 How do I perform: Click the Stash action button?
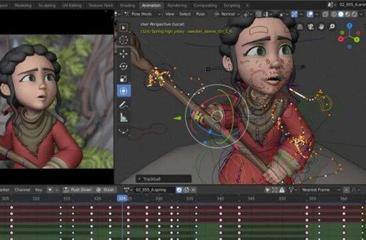click(105, 190)
